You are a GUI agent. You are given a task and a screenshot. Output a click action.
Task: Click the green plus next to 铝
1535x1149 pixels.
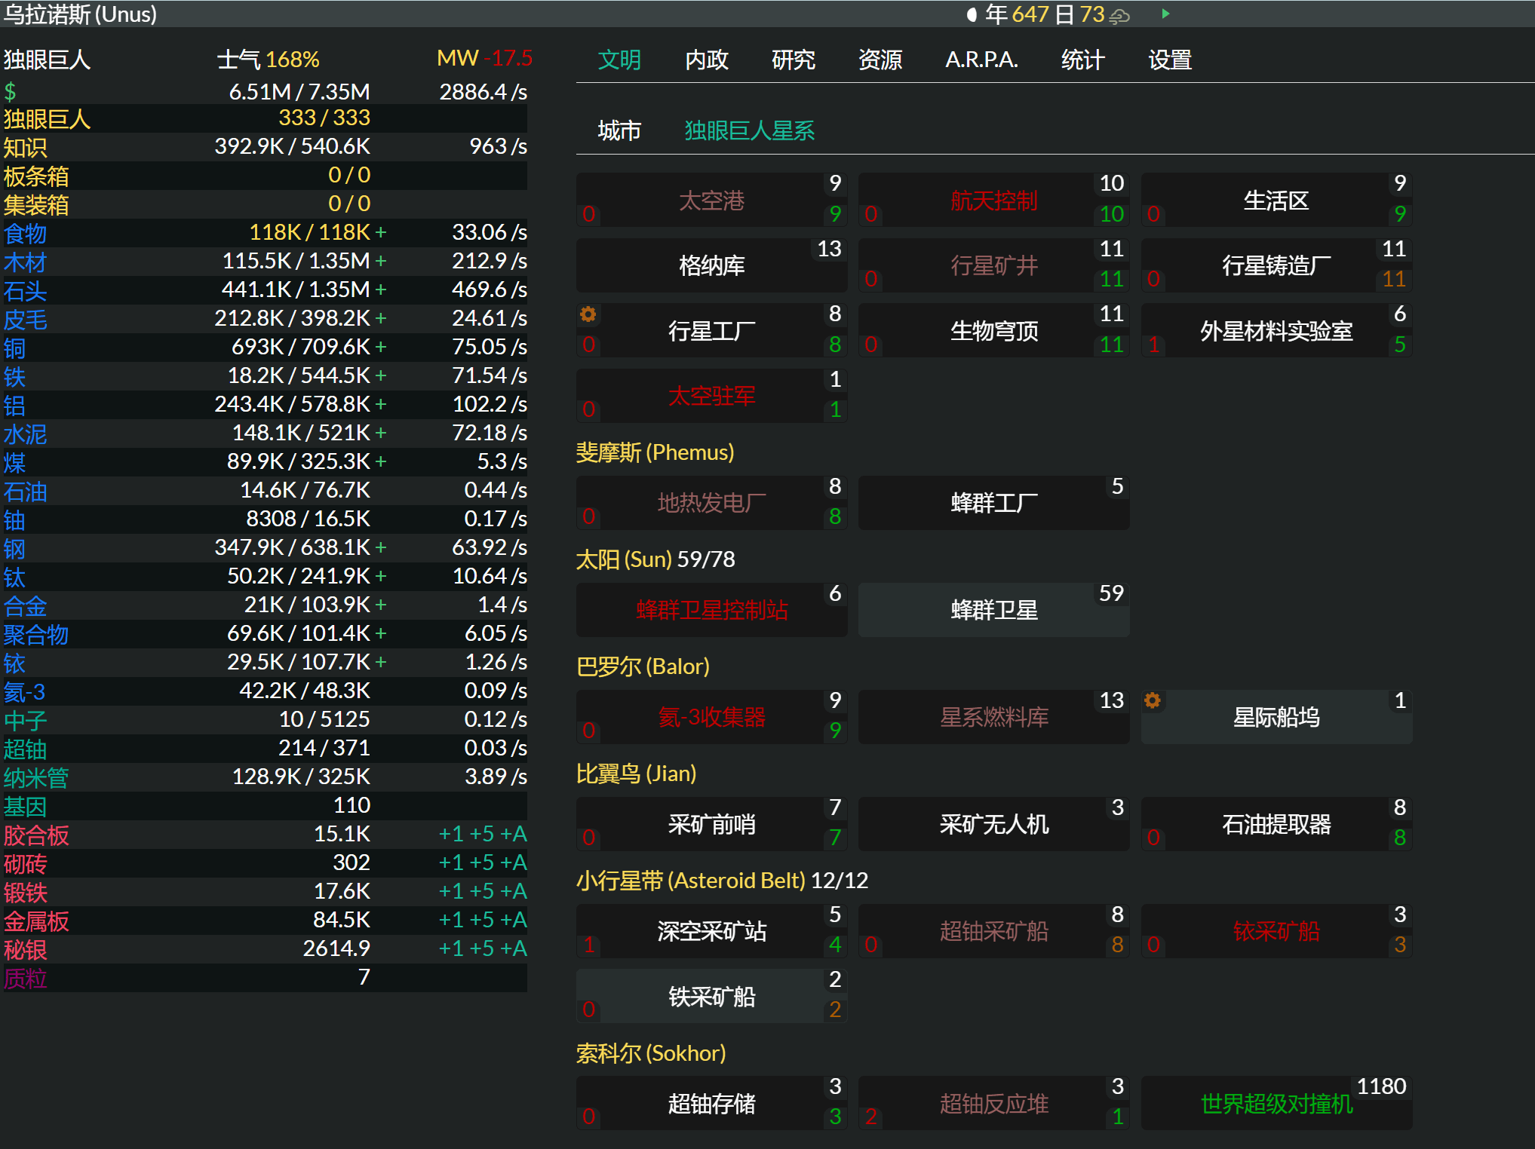click(381, 404)
